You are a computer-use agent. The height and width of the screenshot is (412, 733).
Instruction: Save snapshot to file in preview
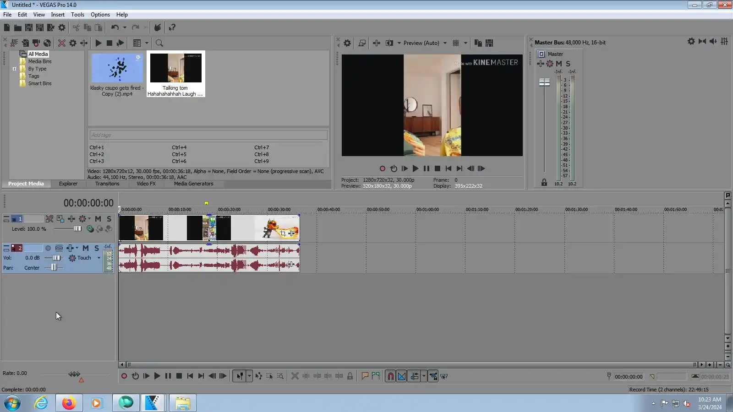[x=489, y=43]
